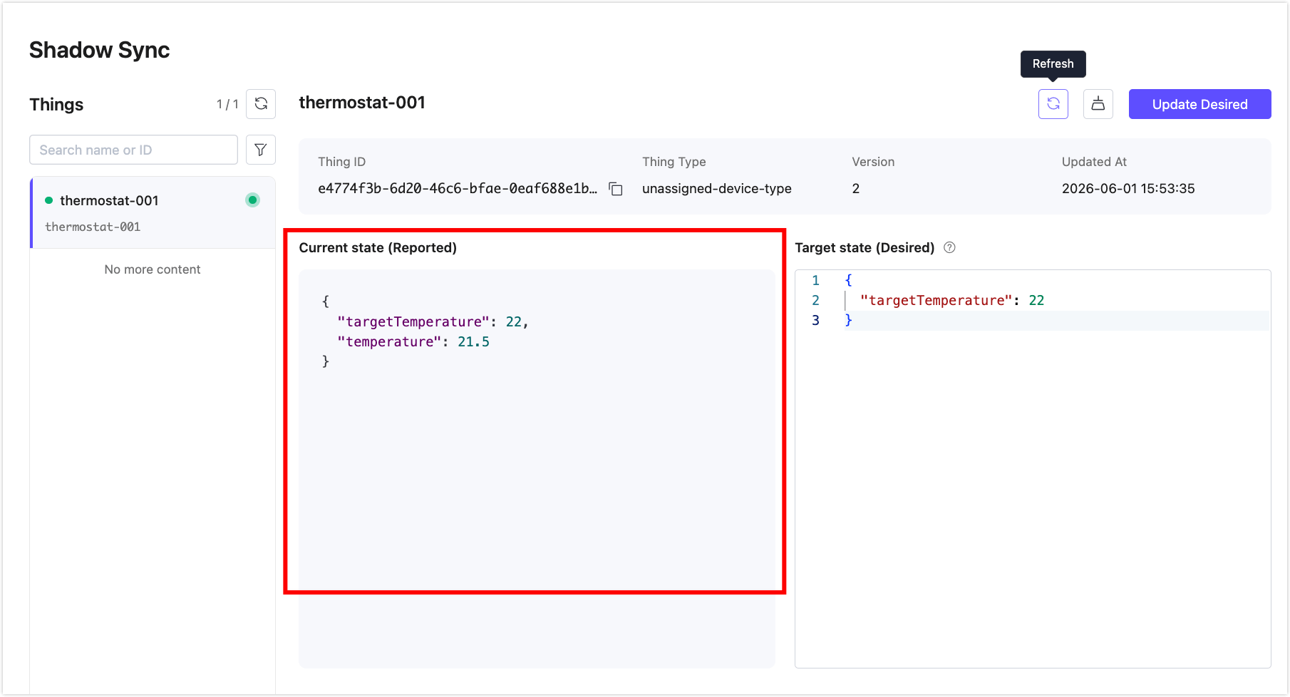
Task: Focus the Search name or ID field
Action: (133, 150)
